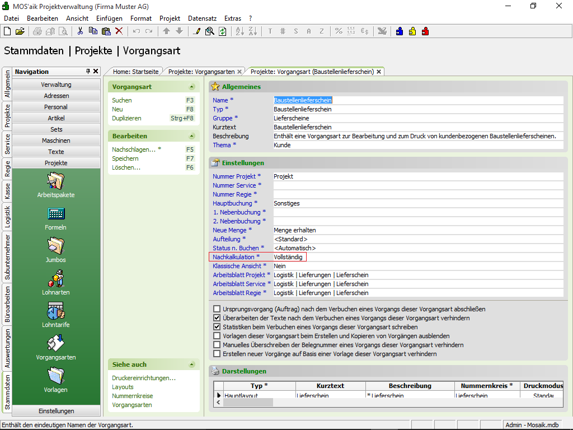Switch to the Projekte: Vorgangsarten tab
The image size is (573, 430).
(201, 72)
